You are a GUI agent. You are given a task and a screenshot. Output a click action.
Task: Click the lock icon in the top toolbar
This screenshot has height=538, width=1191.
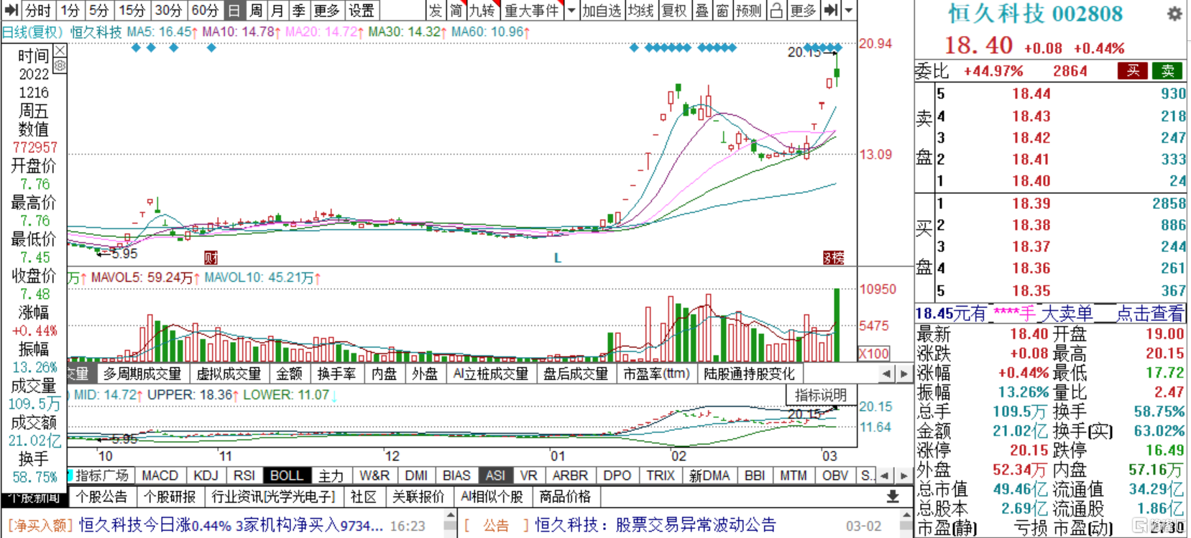click(776, 10)
